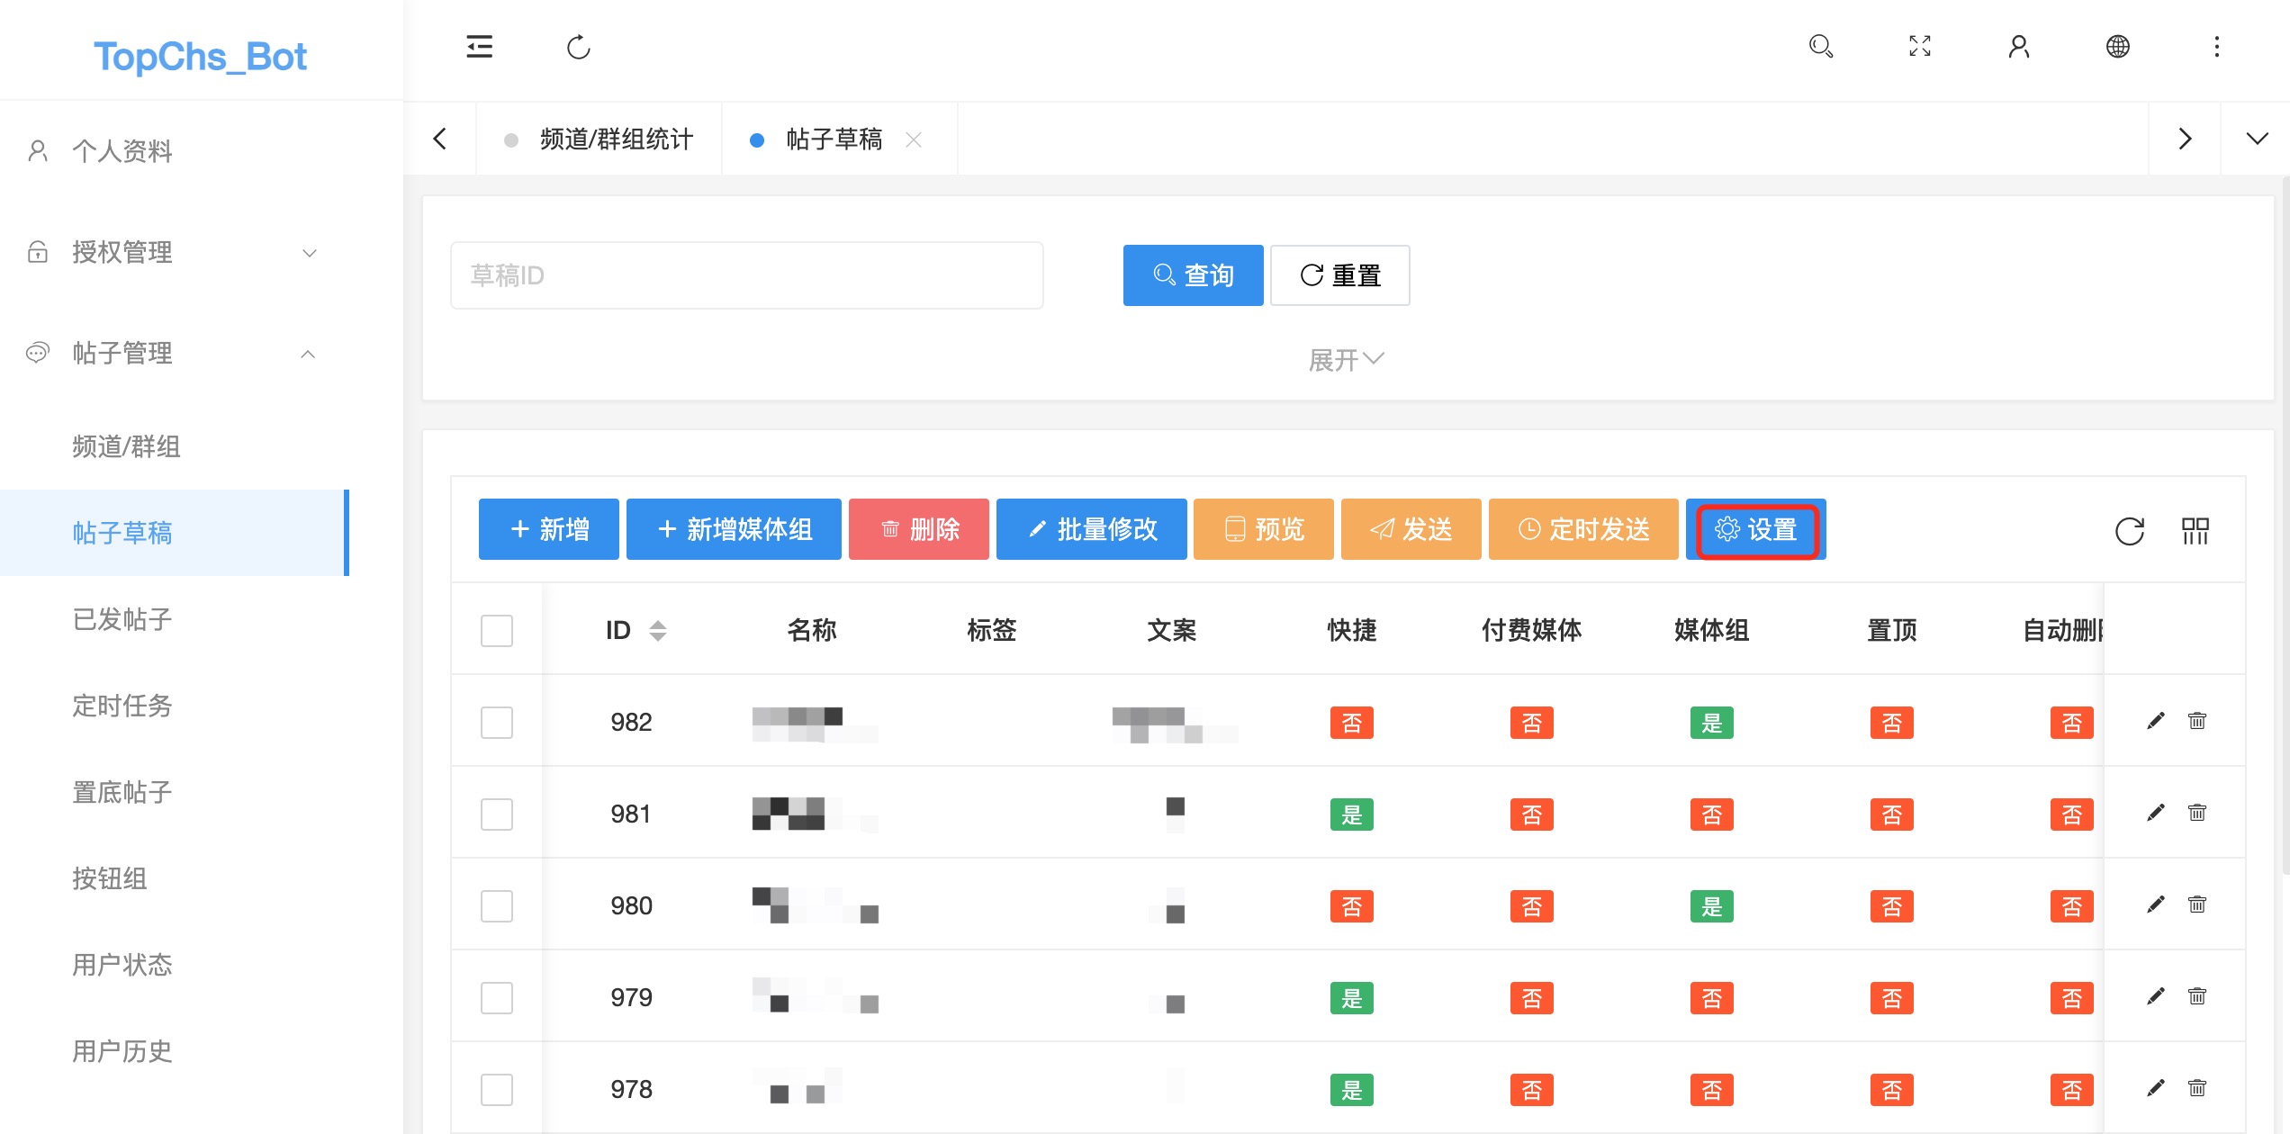This screenshot has height=1134, width=2290.
Task: Switch to 频道/群组统计 tab
Action: (x=600, y=139)
